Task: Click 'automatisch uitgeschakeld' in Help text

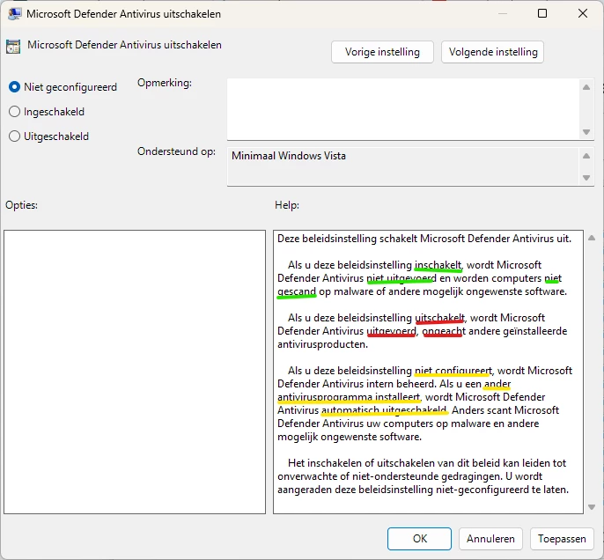Action: pyautogui.click(x=384, y=410)
